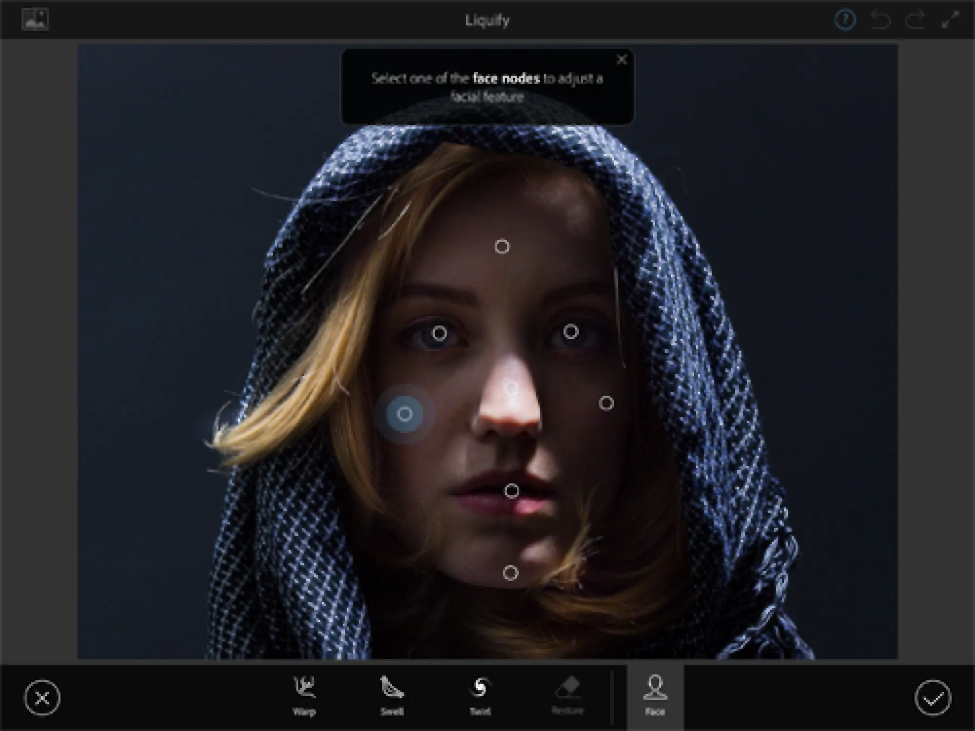This screenshot has width=975, height=731.
Task: Select the Swell tool
Action: (x=391, y=696)
